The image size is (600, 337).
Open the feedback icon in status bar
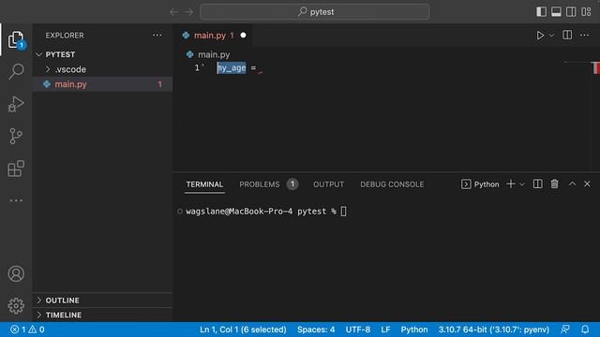[564, 330]
